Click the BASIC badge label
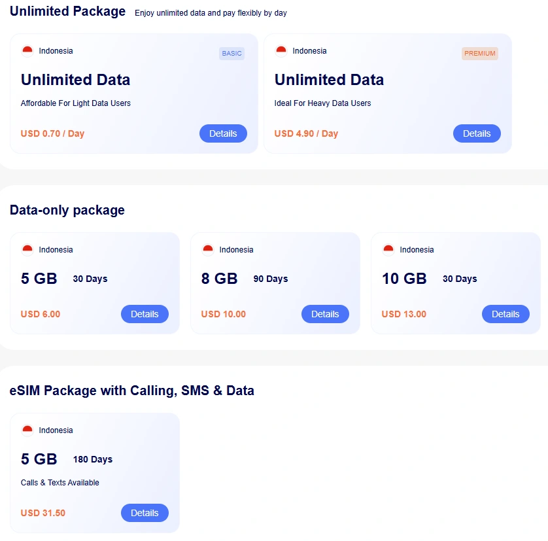The image size is (548, 541). 231,54
